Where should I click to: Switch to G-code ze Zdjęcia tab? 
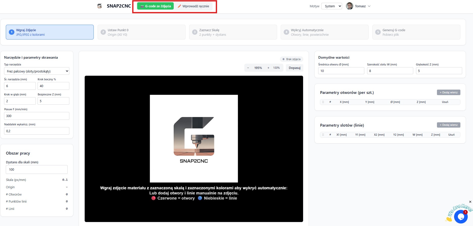155,6
